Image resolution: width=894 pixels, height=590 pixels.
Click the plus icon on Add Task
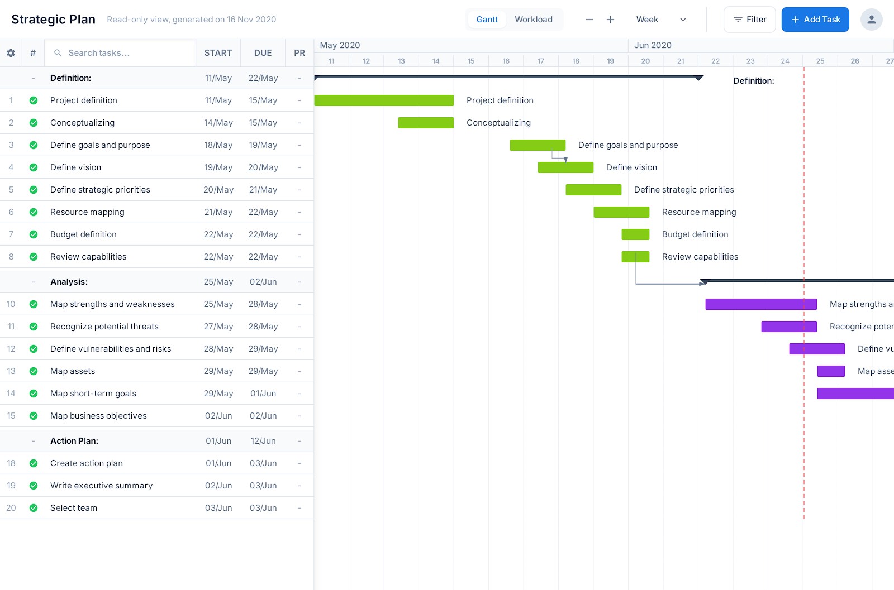click(795, 20)
